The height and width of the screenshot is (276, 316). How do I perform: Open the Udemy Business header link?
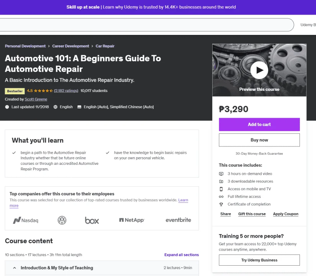308,25
